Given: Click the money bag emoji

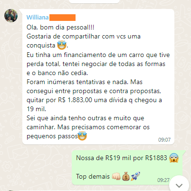Looking at the screenshot, I should (x=126, y=176).
